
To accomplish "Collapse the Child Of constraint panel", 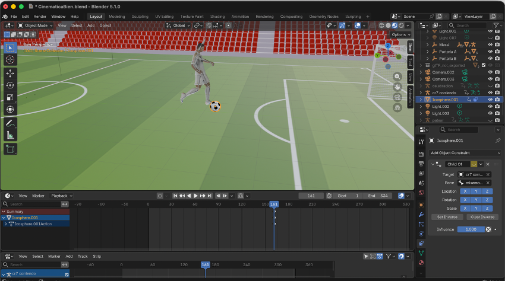I will coord(433,164).
